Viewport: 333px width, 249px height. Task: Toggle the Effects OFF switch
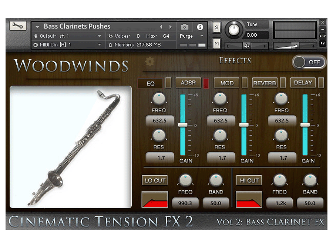pos(309,62)
